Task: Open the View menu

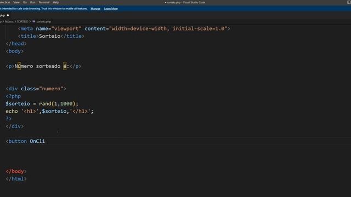Action: click(16, 2)
